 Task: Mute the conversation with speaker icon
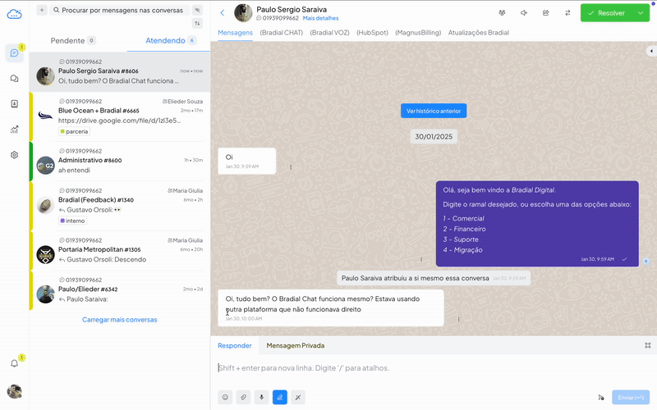[524, 13]
